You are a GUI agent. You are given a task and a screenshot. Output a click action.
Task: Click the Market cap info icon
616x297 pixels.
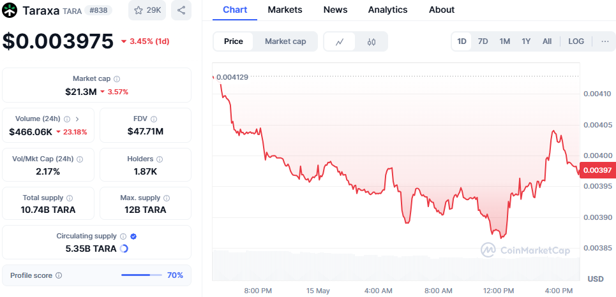tap(117, 79)
